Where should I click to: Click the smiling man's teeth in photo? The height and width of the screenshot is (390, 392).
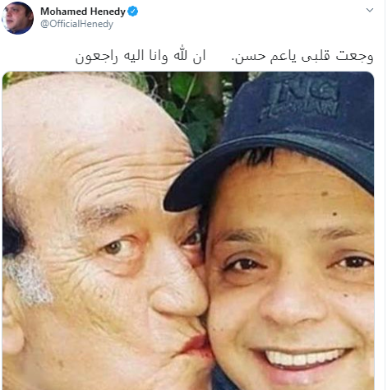coord(302,358)
